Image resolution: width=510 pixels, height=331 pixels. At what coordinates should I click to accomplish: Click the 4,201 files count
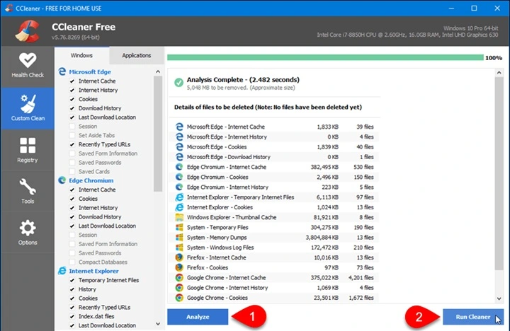(x=361, y=278)
